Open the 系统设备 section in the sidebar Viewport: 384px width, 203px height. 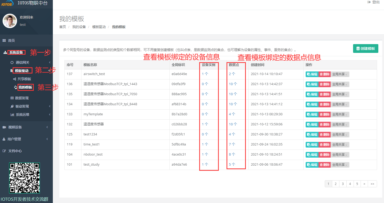tap(16, 52)
